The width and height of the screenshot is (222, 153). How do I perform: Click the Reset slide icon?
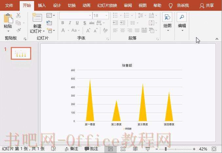click(49, 23)
